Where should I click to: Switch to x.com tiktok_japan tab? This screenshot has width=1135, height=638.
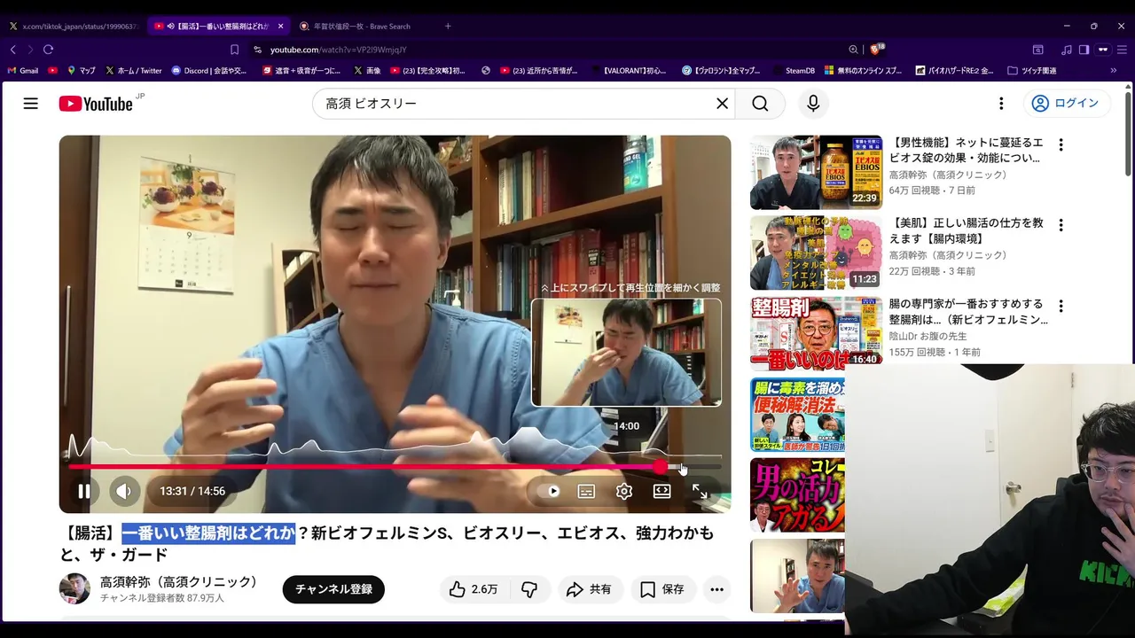click(x=74, y=27)
